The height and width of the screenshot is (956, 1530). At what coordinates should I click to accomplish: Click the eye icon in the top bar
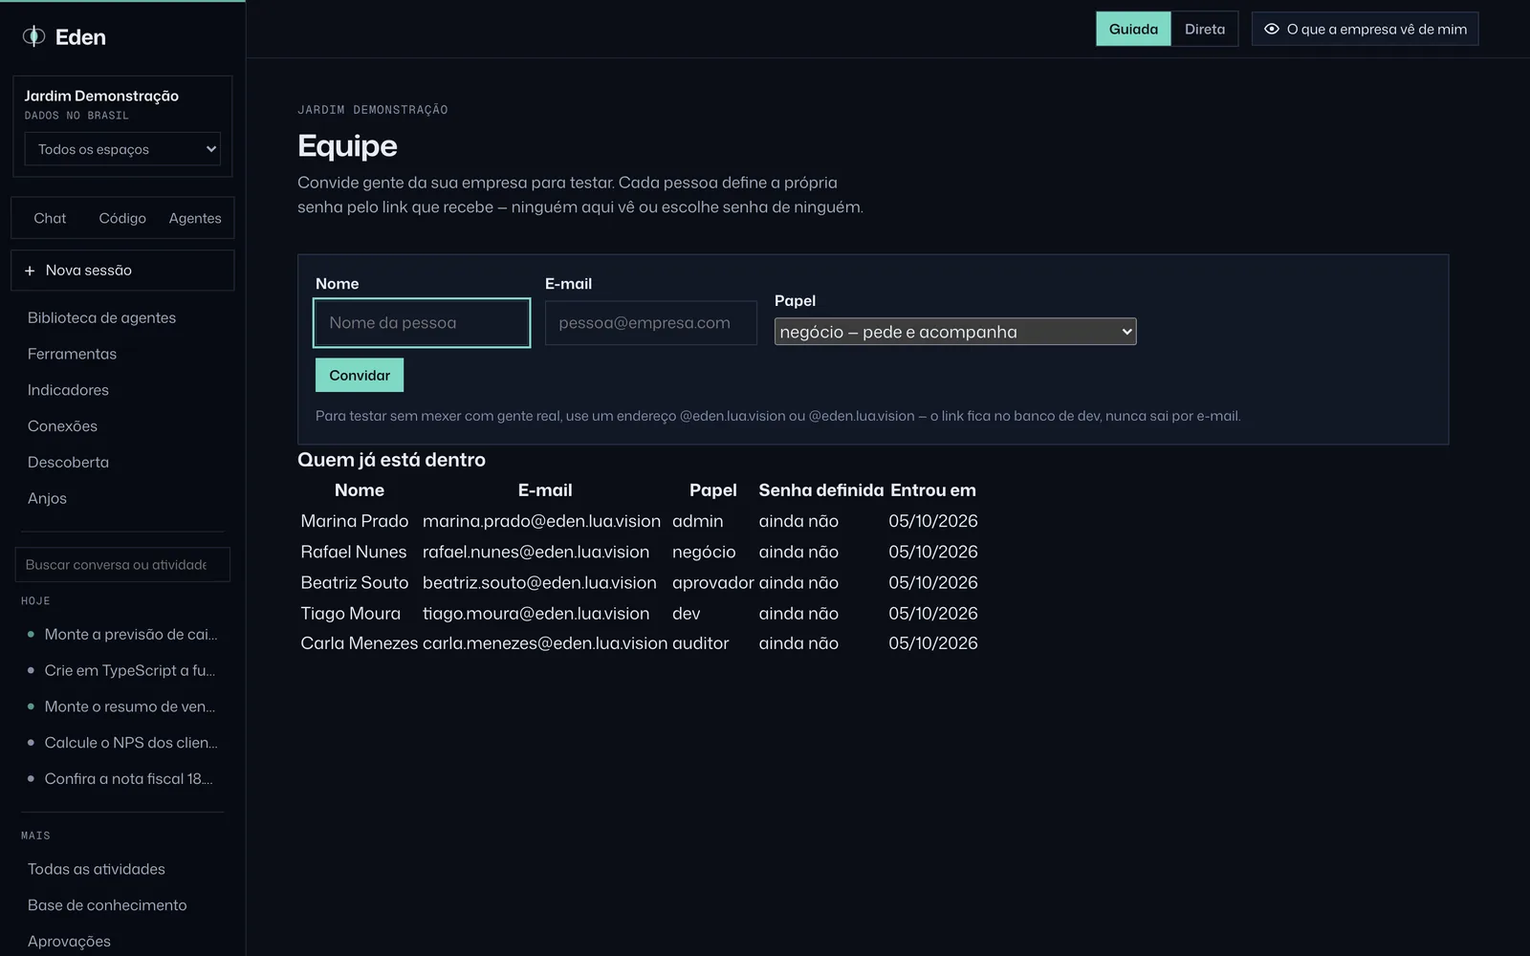1272,29
